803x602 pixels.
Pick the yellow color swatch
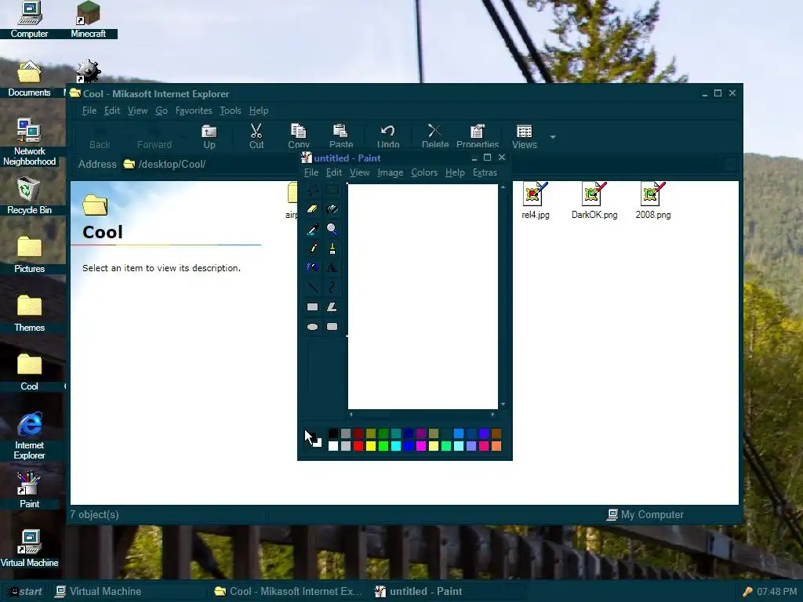(x=371, y=446)
